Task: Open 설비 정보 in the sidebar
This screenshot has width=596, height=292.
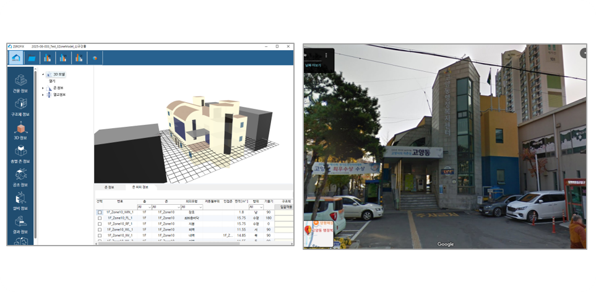Action: click(20, 201)
